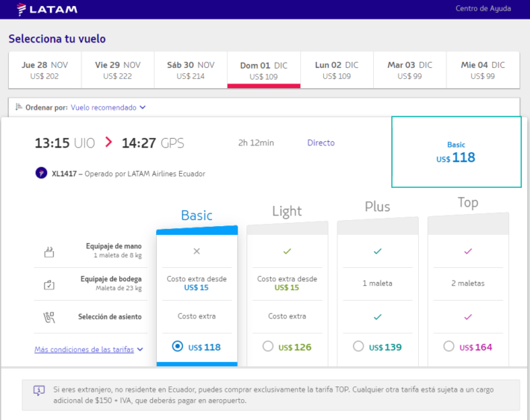This screenshot has height=420, width=530.
Task: Choose the Plus US$ 139 radio button
Action: pos(358,346)
